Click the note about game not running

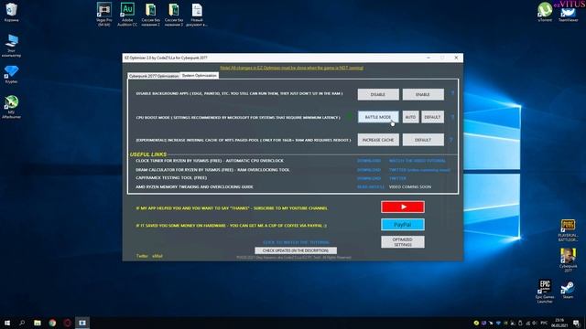291,68
